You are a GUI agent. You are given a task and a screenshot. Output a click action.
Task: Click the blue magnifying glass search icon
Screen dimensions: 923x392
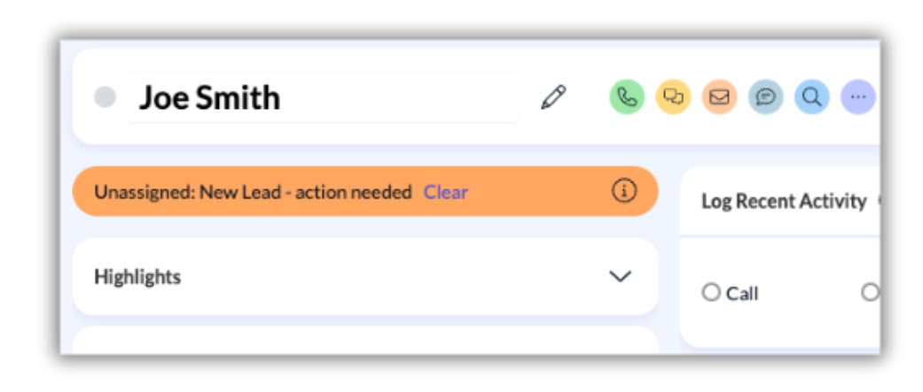click(812, 97)
